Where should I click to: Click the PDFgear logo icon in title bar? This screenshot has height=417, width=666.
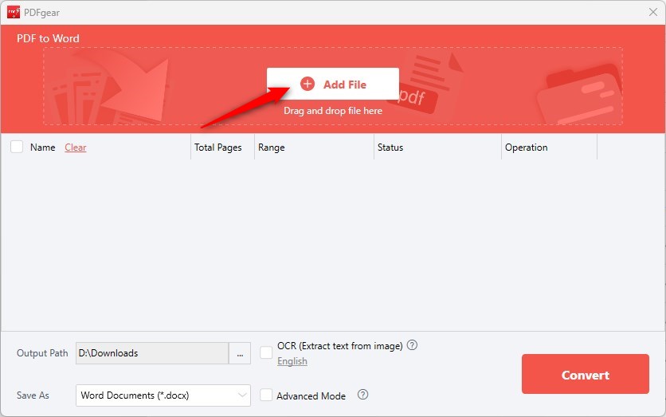coord(14,12)
